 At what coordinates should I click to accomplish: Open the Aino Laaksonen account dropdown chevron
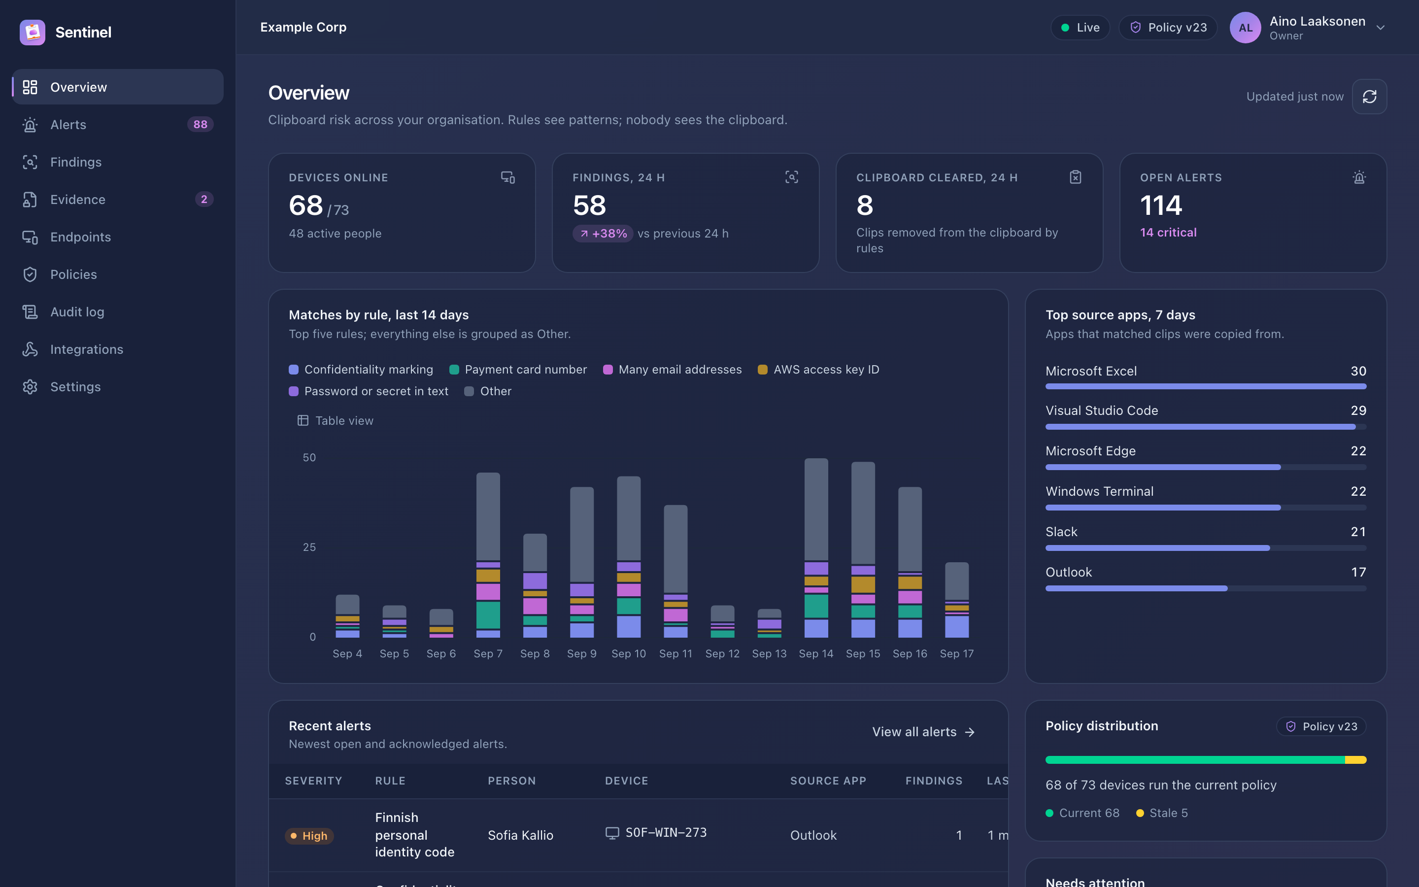1380,28
